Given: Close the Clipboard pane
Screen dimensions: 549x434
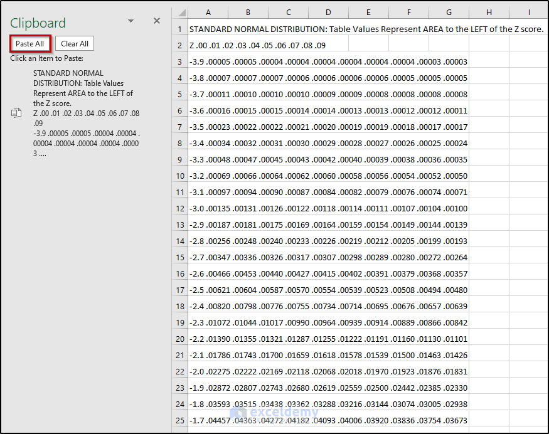Looking at the screenshot, I should click(x=156, y=21).
